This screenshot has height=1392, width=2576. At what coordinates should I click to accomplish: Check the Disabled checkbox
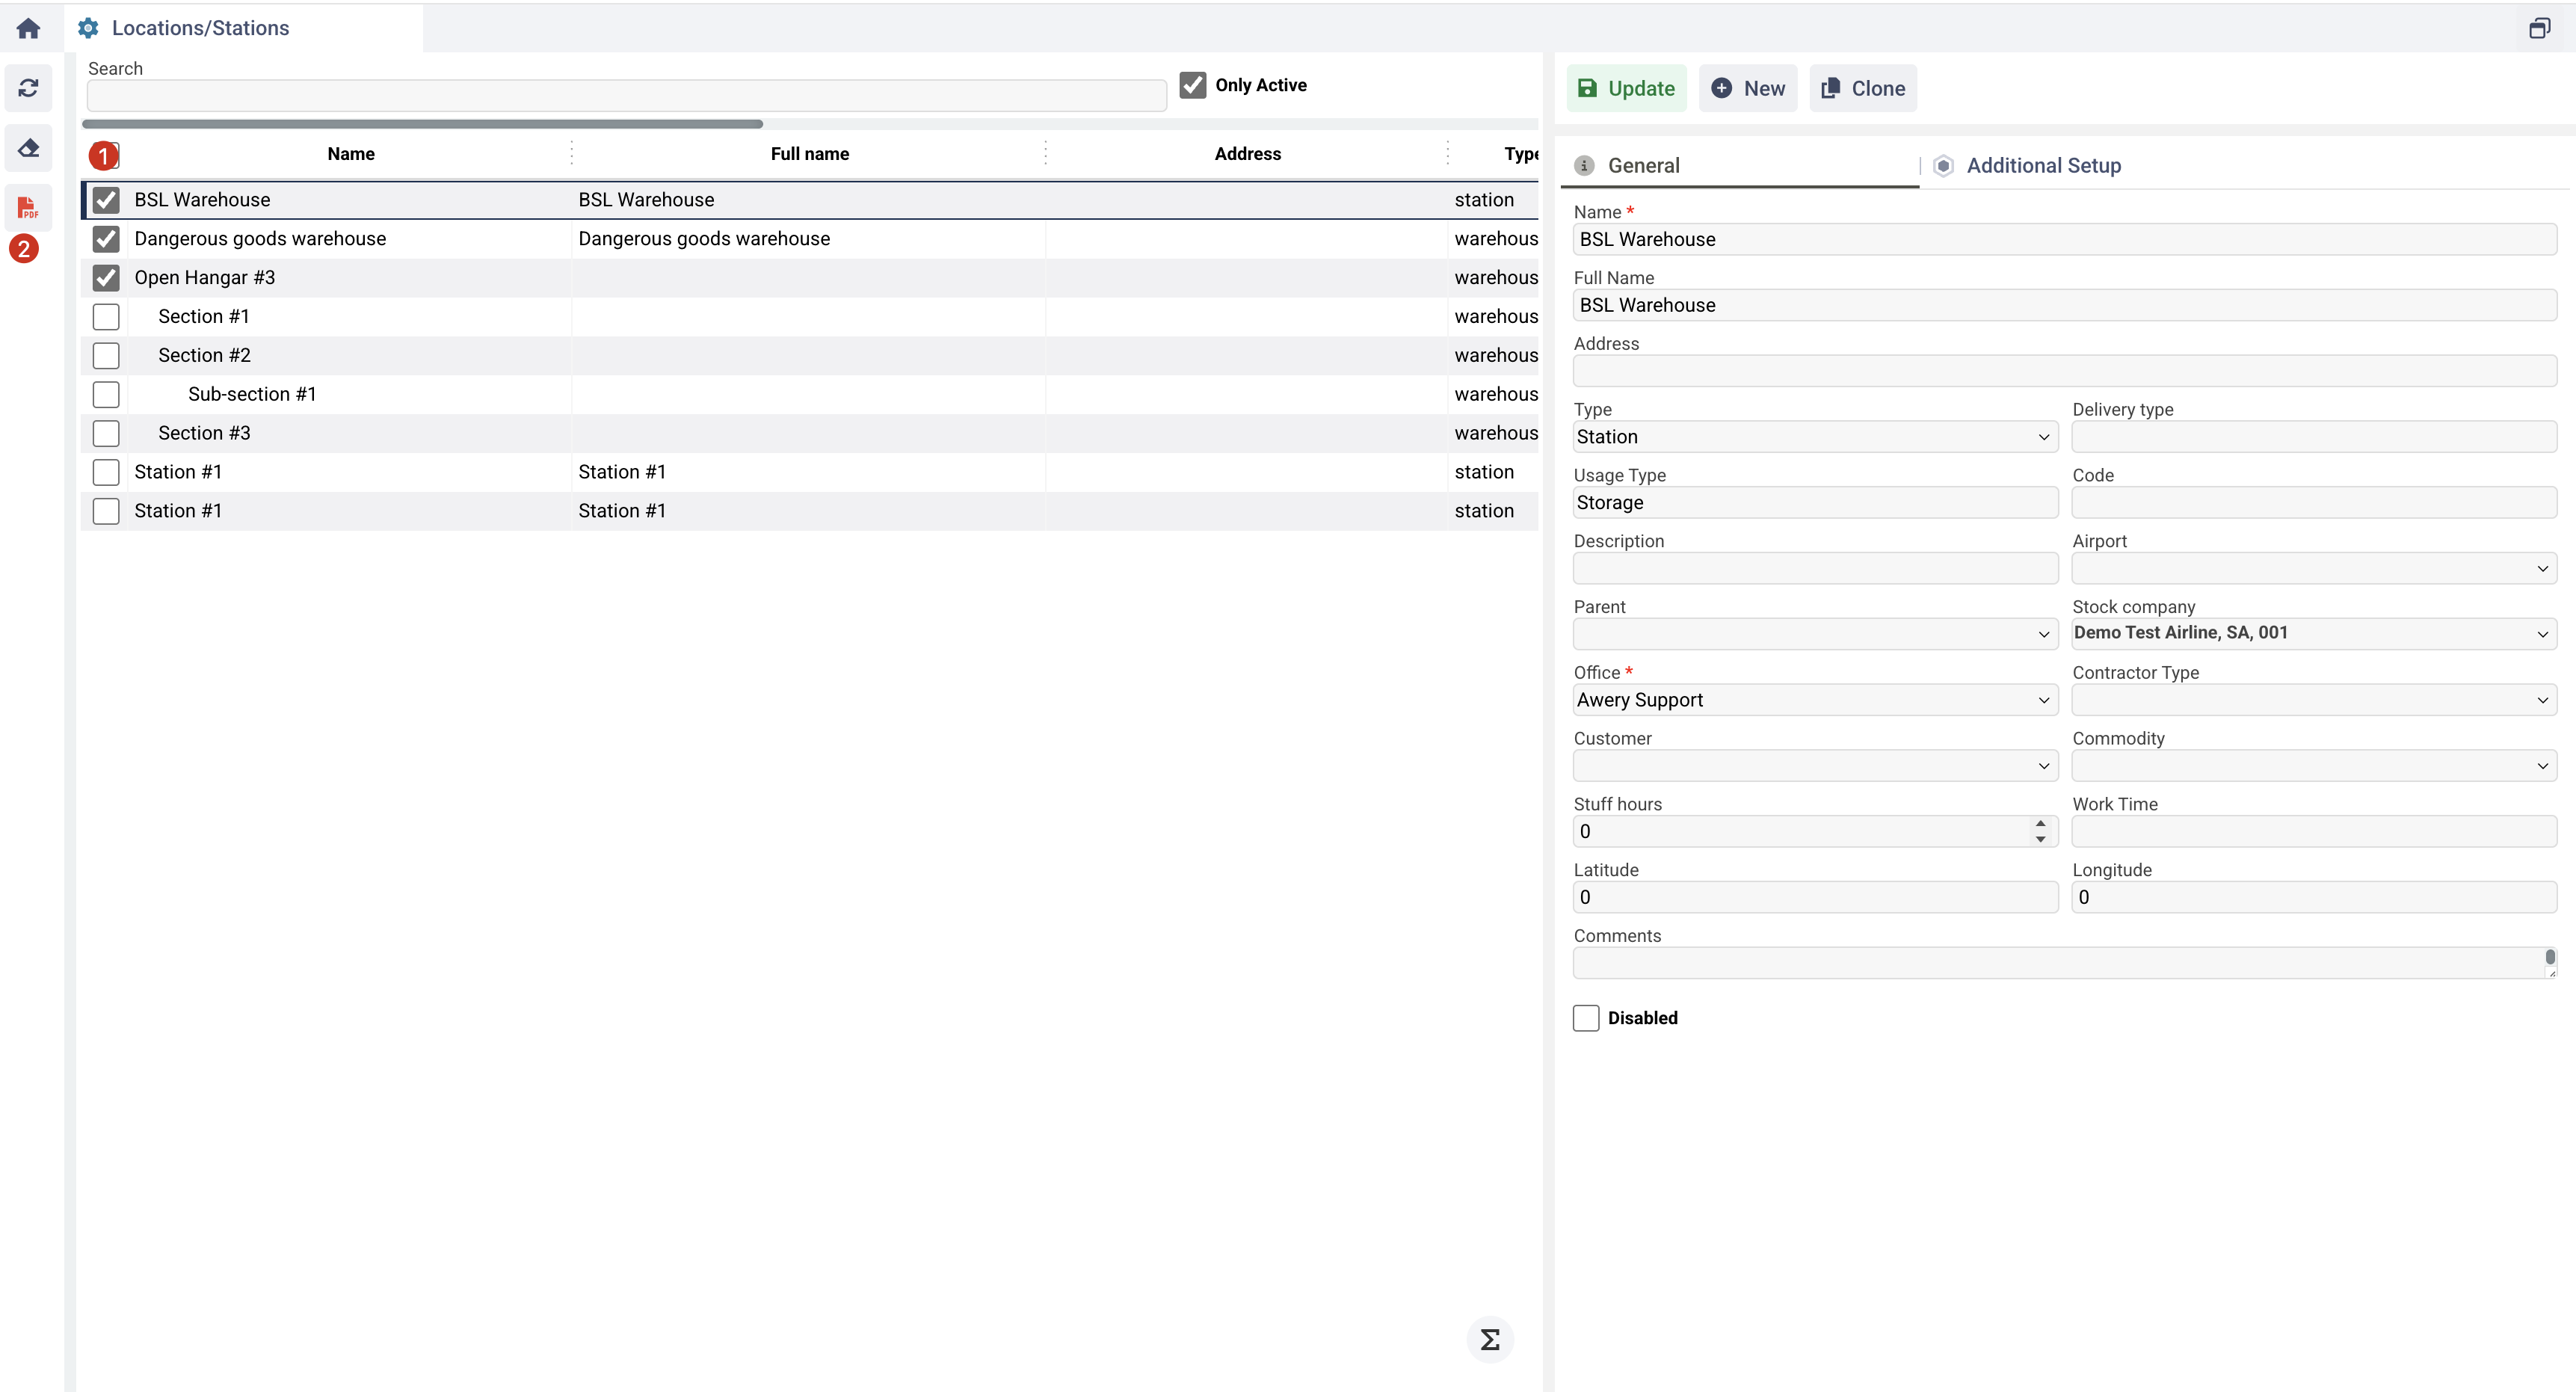[x=1586, y=1018]
